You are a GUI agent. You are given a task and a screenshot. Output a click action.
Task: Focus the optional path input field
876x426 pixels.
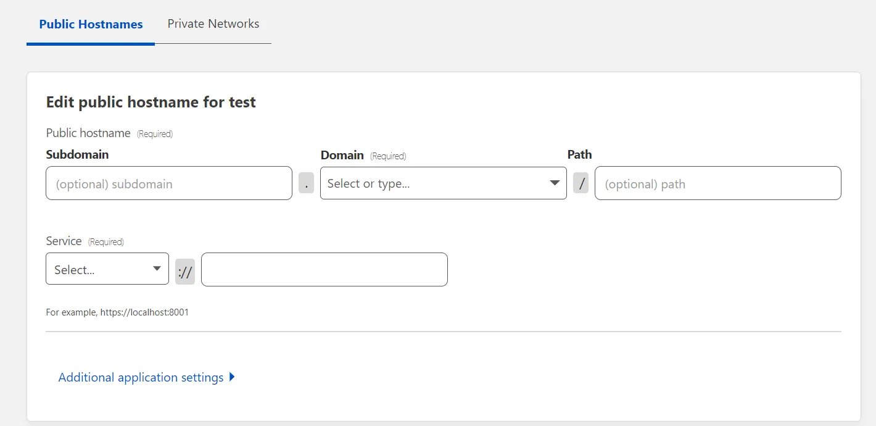point(717,183)
